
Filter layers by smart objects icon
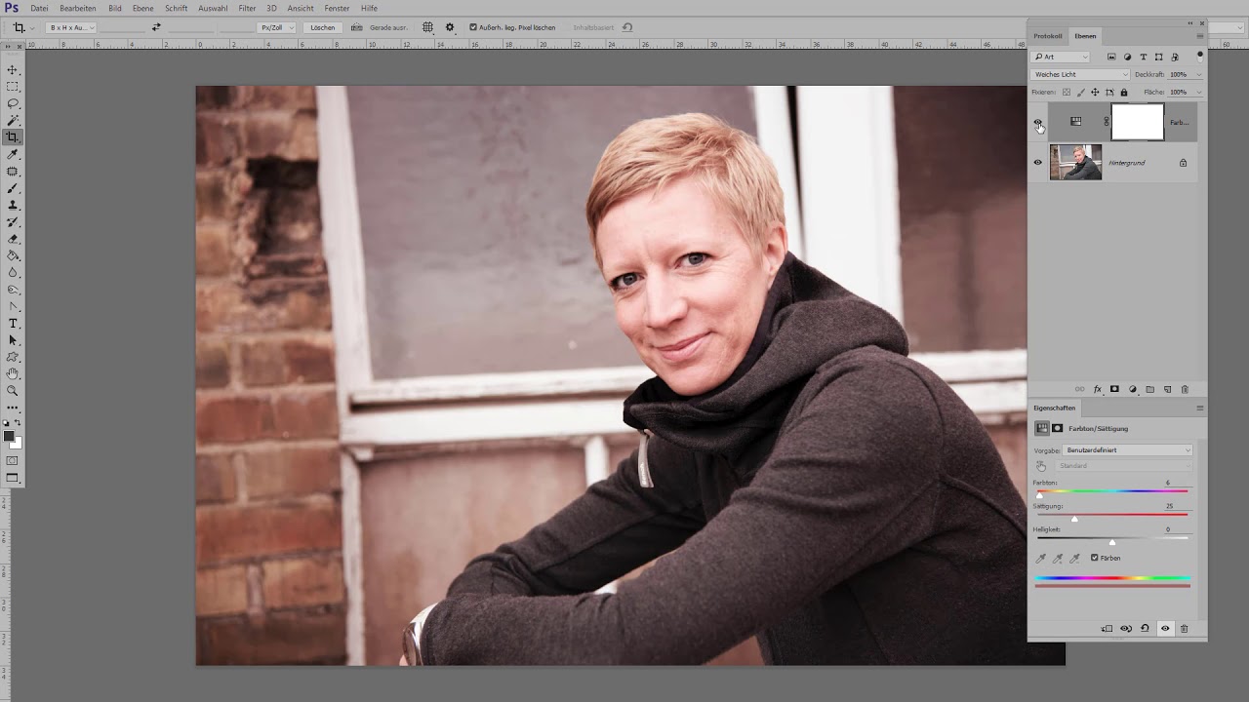[1174, 57]
